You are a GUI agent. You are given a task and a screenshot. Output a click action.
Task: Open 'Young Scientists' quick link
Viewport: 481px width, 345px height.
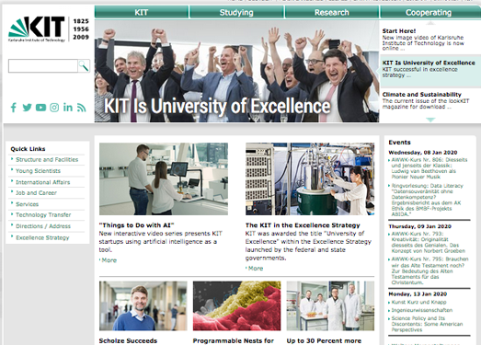tap(38, 171)
